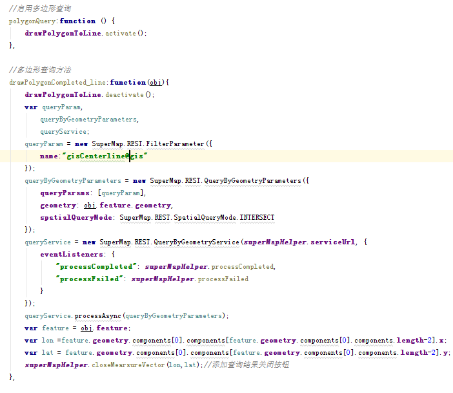Screen dimensions: 453x393
Task: Click 'lon' in 'var lon ='
Action: tap(48, 341)
